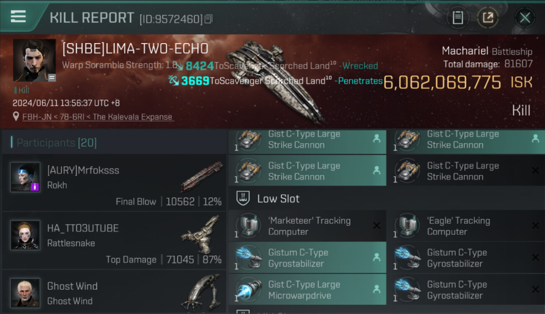Tap the Gist C-Type Large Microwarpdrive item
The height and width of the screenshot is (314, 545).
click(x=307, y=290)
